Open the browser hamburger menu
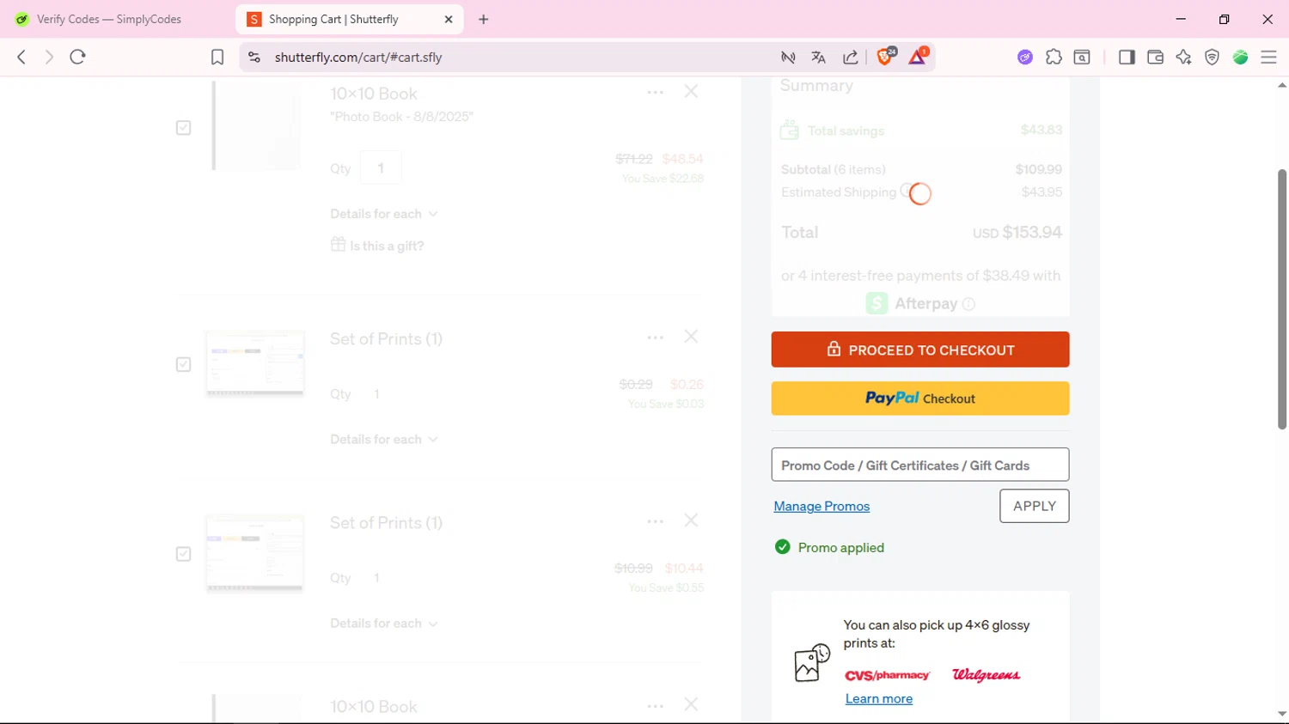The height and width of the screenshot is (724, 1289). [x=1268, y=58]
